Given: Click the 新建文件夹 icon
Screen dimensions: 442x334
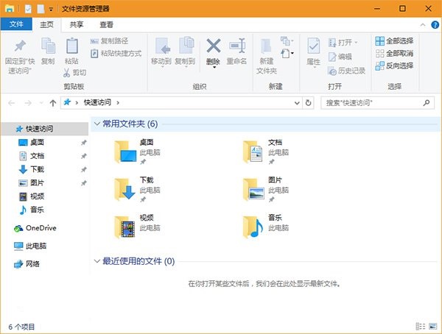Looking at the screenshot, I should [266, 46].
